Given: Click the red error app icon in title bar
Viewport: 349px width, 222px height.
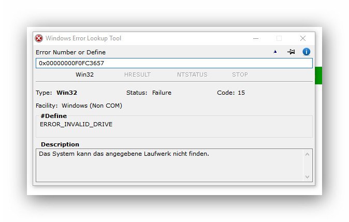Looking at the screenshot, I should coord(39,38).
